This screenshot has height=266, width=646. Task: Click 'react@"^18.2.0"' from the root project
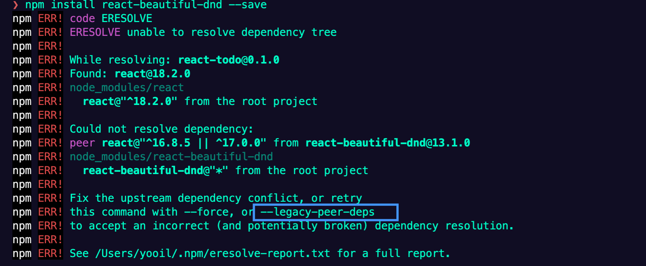coord(130,101)
